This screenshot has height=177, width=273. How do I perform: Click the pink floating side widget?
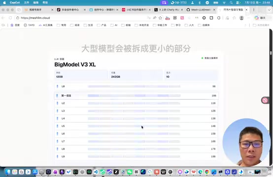pos(265,100)
